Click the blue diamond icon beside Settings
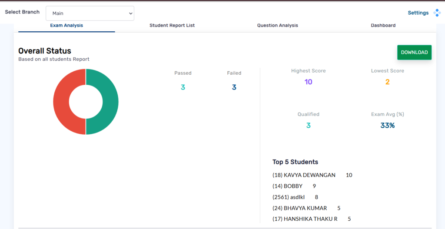The width and height of the screenshot is (445, 229). 437,13
